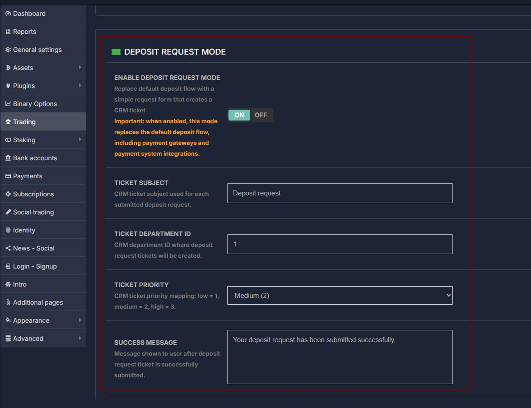Click the General settings gear icon
This screenshot has height=408, width=531.
8,50
